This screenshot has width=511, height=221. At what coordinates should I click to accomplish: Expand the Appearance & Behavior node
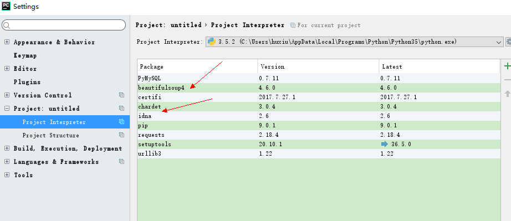[x=7, y=42]
